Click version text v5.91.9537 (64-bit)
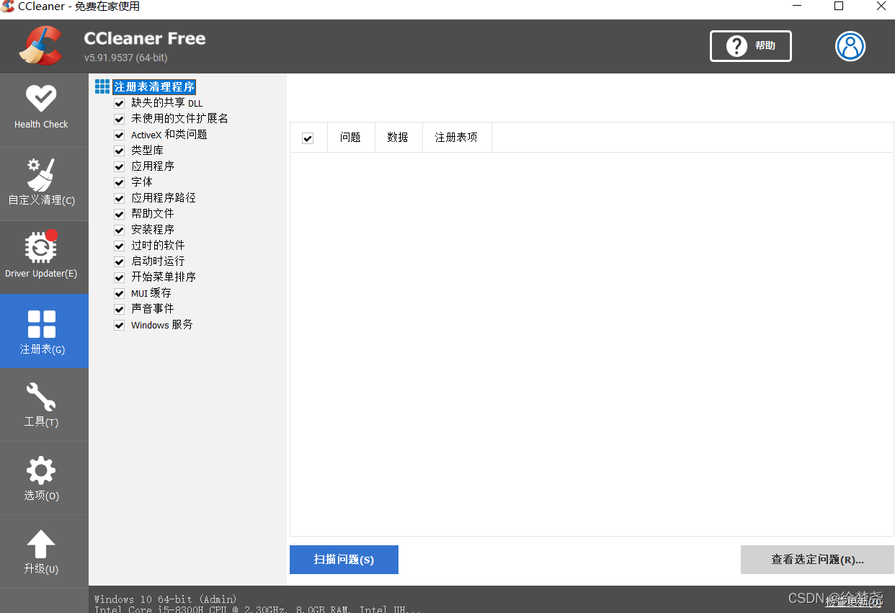 coord(125,58)
